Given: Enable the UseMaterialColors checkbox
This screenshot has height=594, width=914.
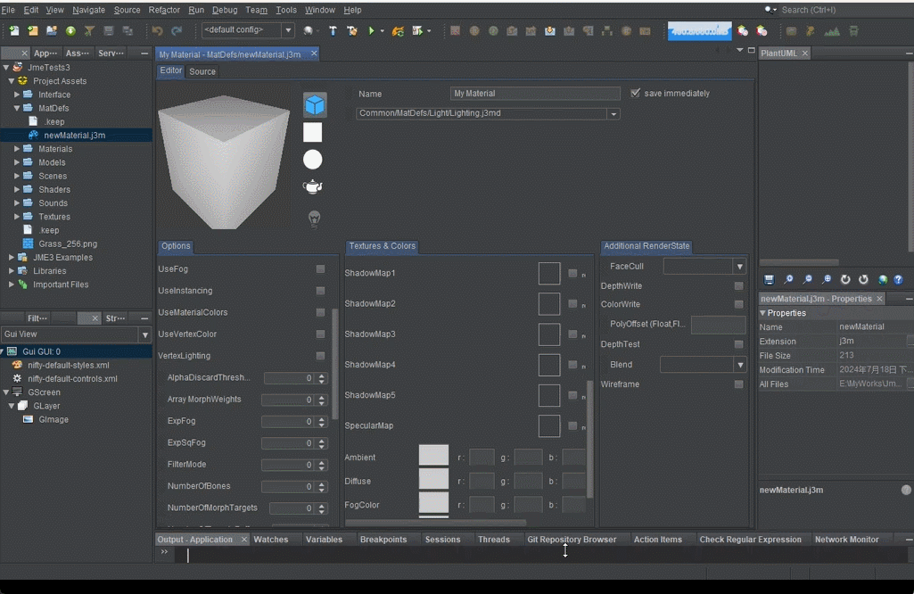Looking at the screenshot, I should click(x=321, y=312).
